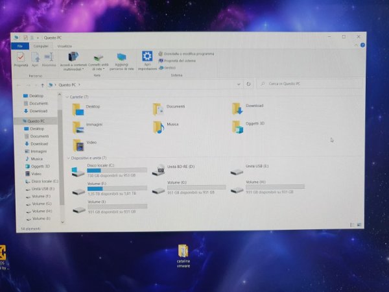Select the Oggetti 3D folder icon

pos(237,127)
